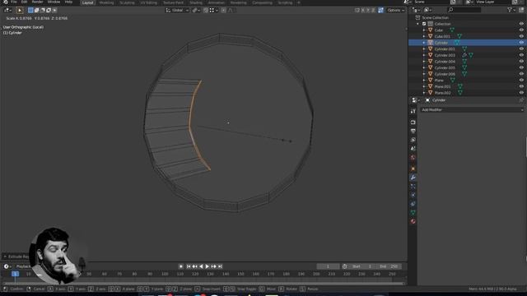Jump to the timeline start frame
The image size is (527, 296).
click(189, 266)
